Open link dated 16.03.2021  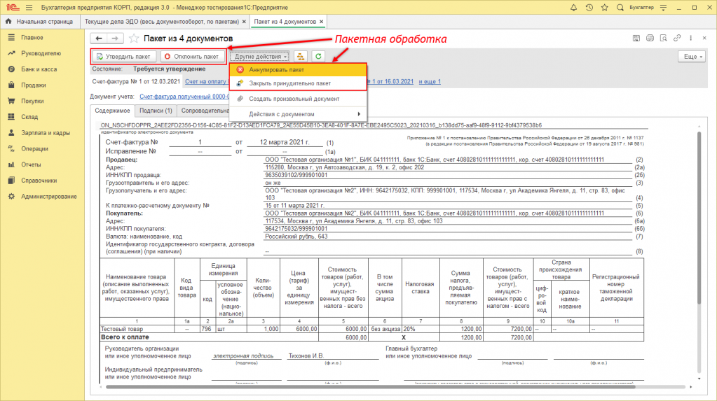pyautogui.click(x=390, y=81)
